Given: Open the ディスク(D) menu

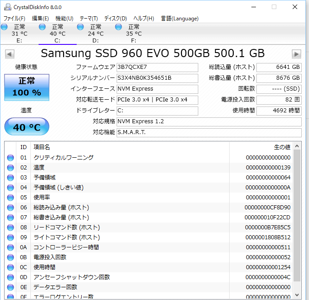Looking at the screenshot, I should (x=116, y=19).
